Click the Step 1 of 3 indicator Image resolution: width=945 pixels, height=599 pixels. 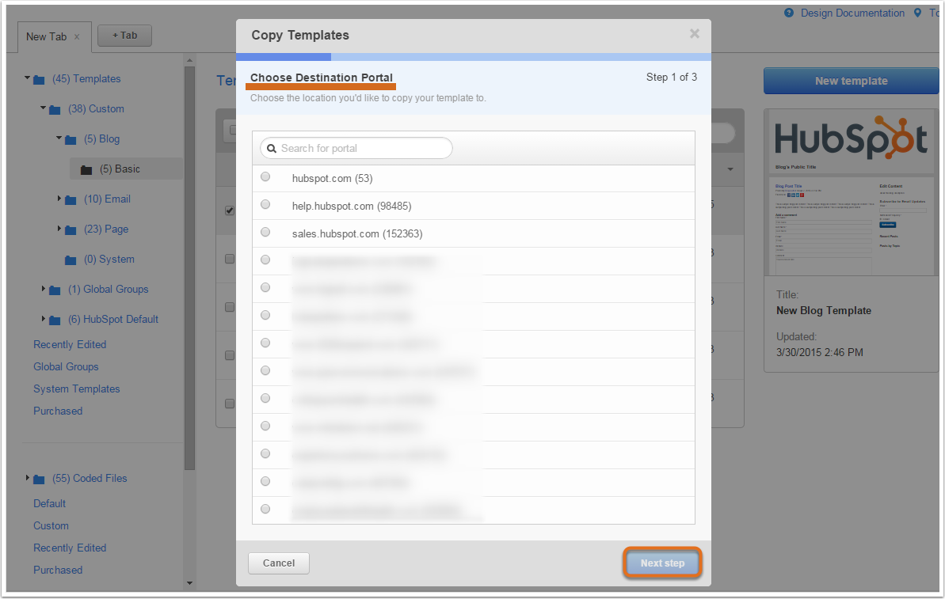pyautogui.click(x=672, y=77)
